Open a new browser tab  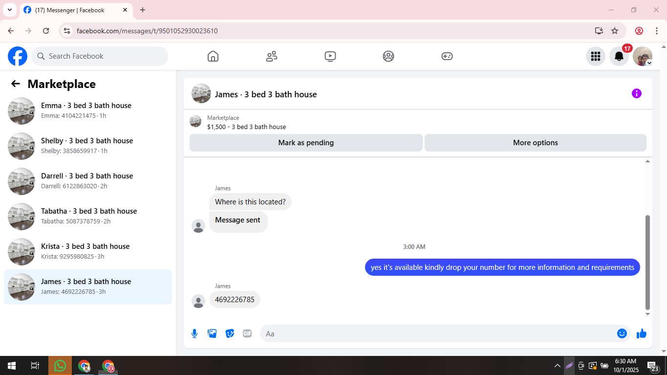pyautogui.click(x=143, y=10)
